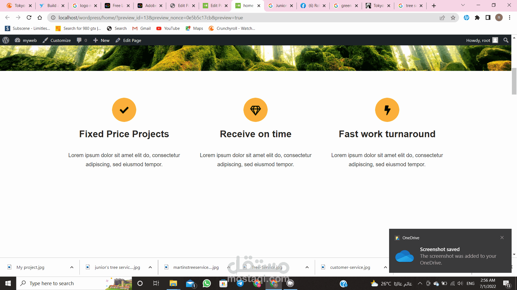
Task: Click the diamond icon above Receive on time
Action: pos(255,110)
